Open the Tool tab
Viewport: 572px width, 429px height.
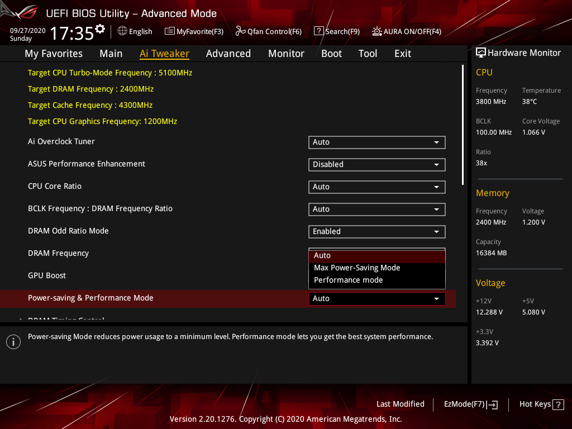pyautogui.click(x=368, y=54)
